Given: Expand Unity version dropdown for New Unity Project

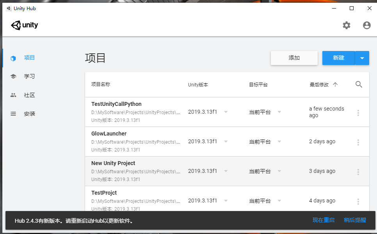Looking at the screenshot, I should tap(226, 171).
